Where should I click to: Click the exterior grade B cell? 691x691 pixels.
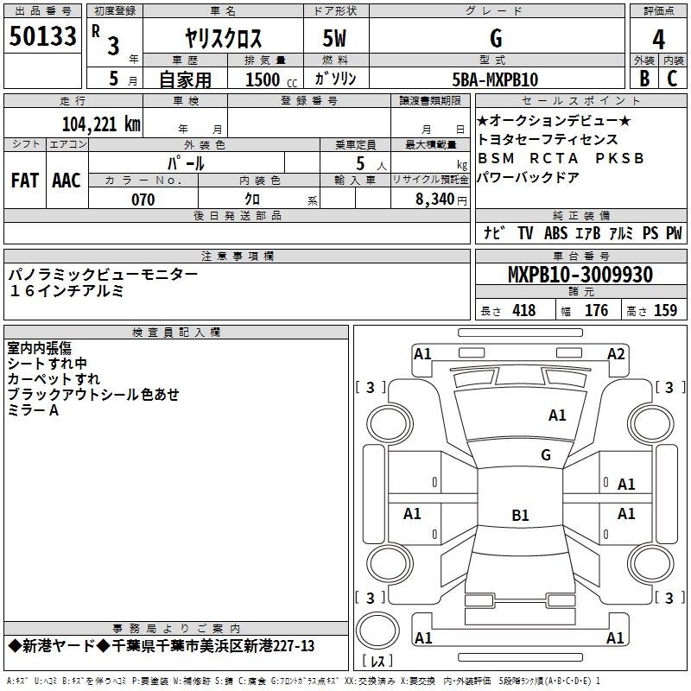(x=643, y=79)
